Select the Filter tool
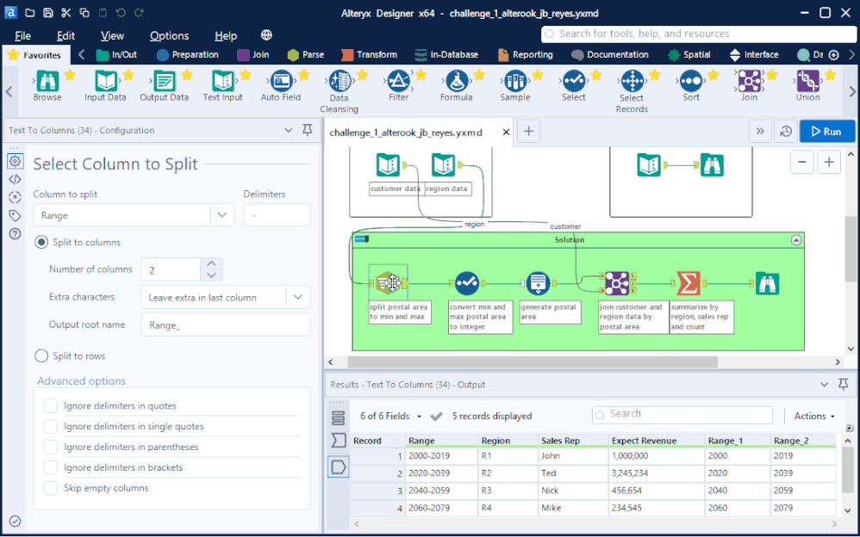Image resolution: width=860 pixels, height=537 pixels. click(x=398, y=81)
